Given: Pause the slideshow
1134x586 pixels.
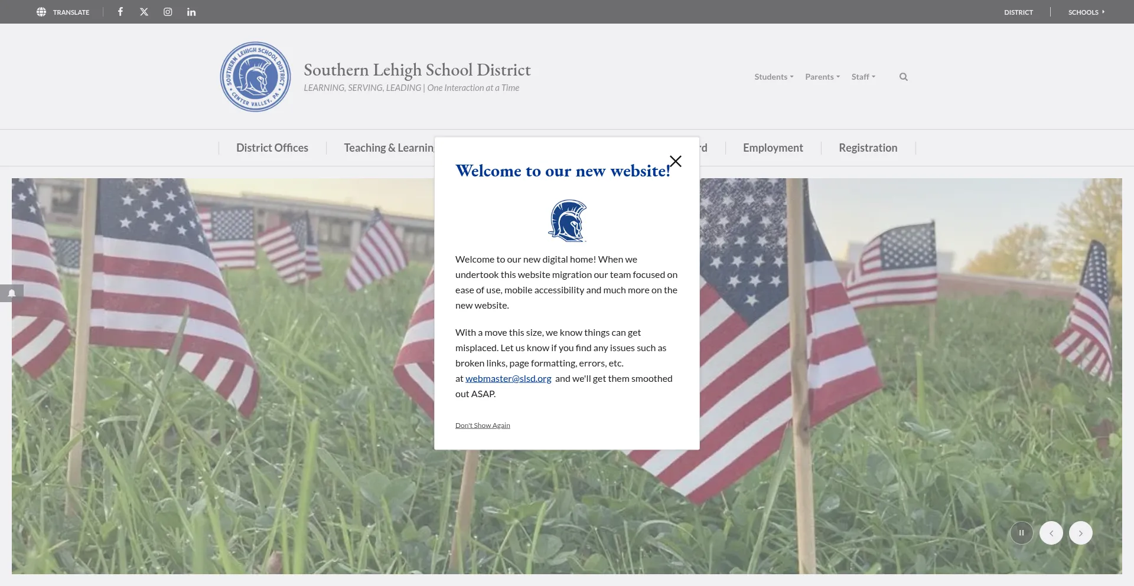Looking at the screenshot, I should click(1021, 533).
